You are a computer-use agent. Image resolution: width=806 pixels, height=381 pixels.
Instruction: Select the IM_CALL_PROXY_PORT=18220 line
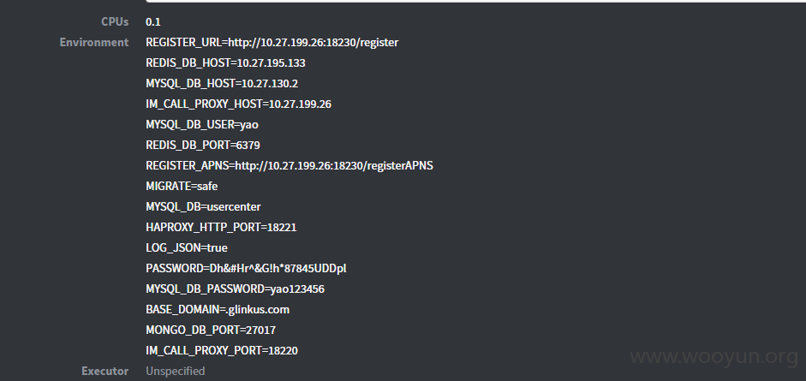coord(222,350)
